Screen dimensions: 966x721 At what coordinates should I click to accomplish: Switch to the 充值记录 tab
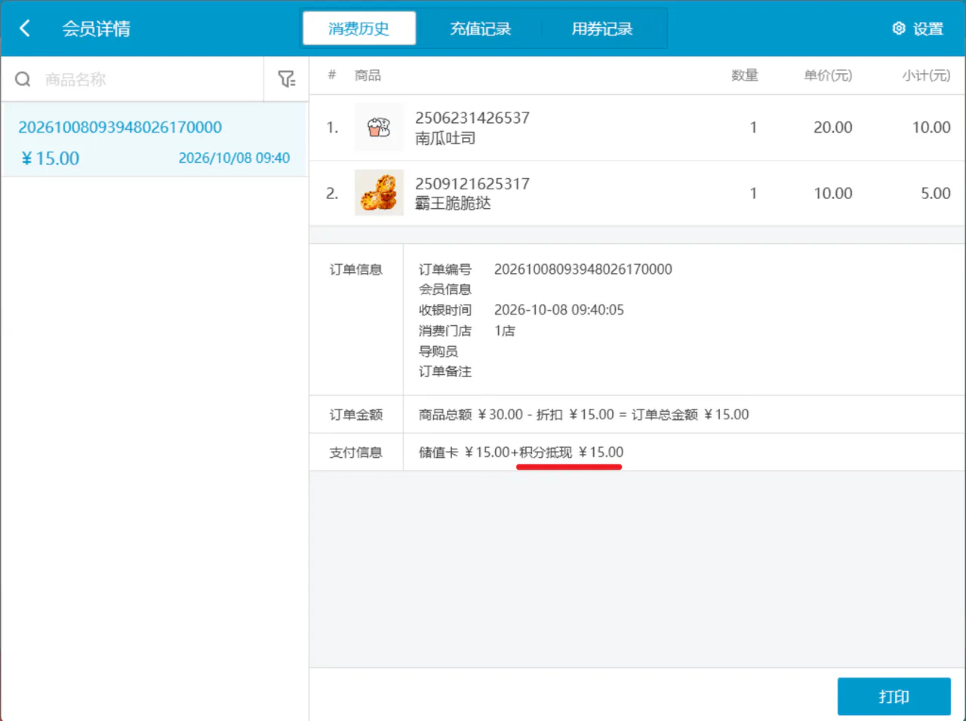(x=481, y=29)
